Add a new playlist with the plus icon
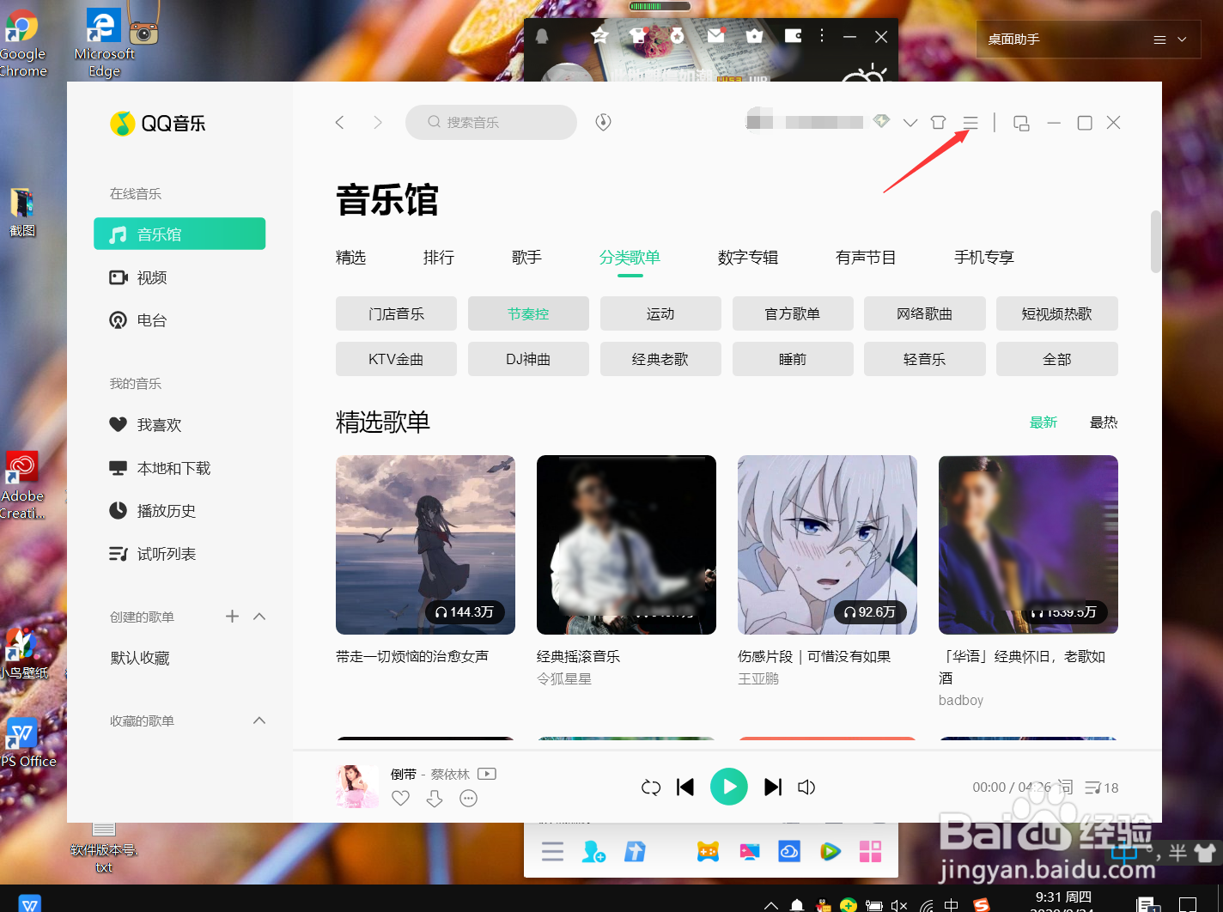This screenshot has height=912, width=1223. point(232,617)
